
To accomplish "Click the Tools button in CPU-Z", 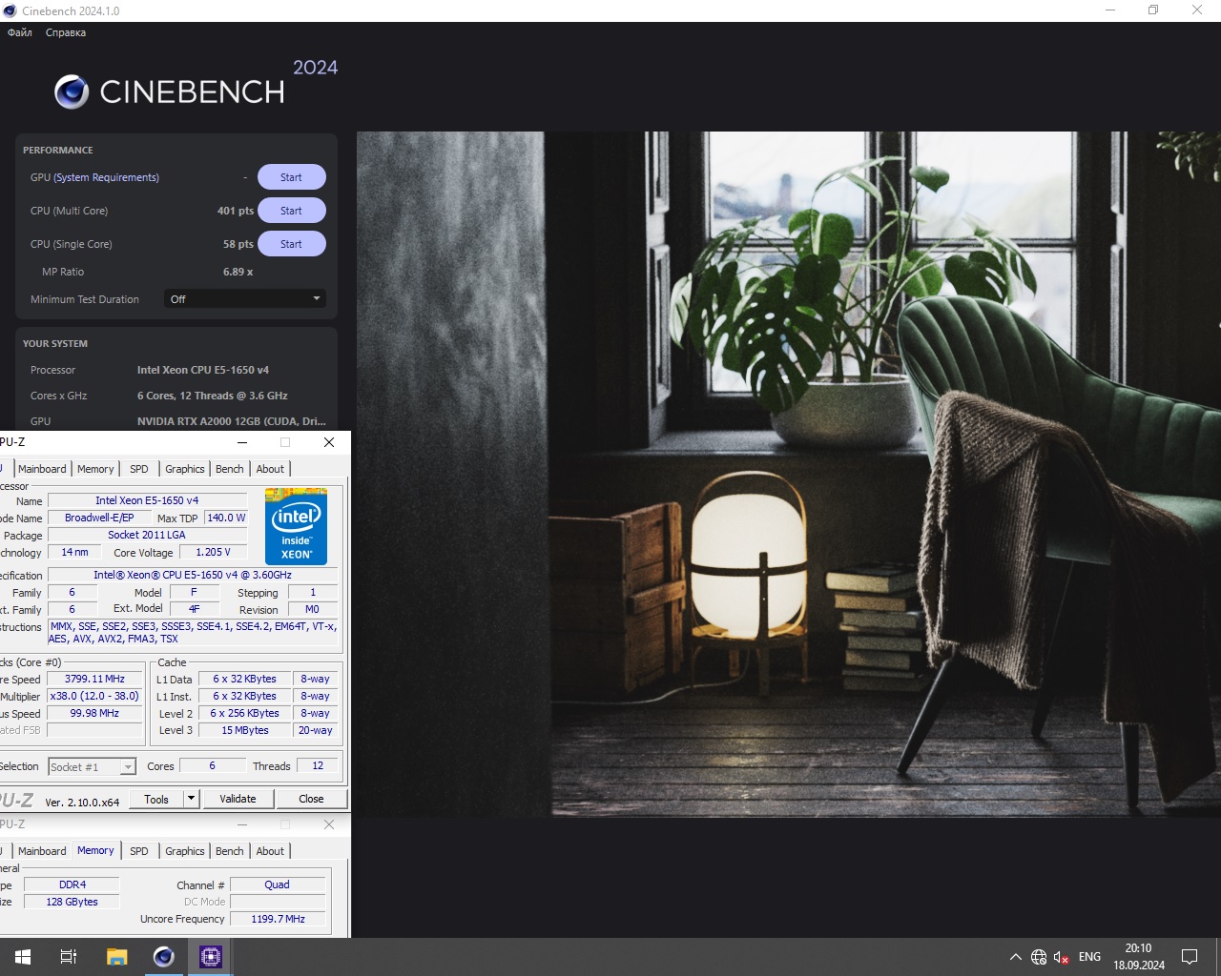I will coord(156,800).
